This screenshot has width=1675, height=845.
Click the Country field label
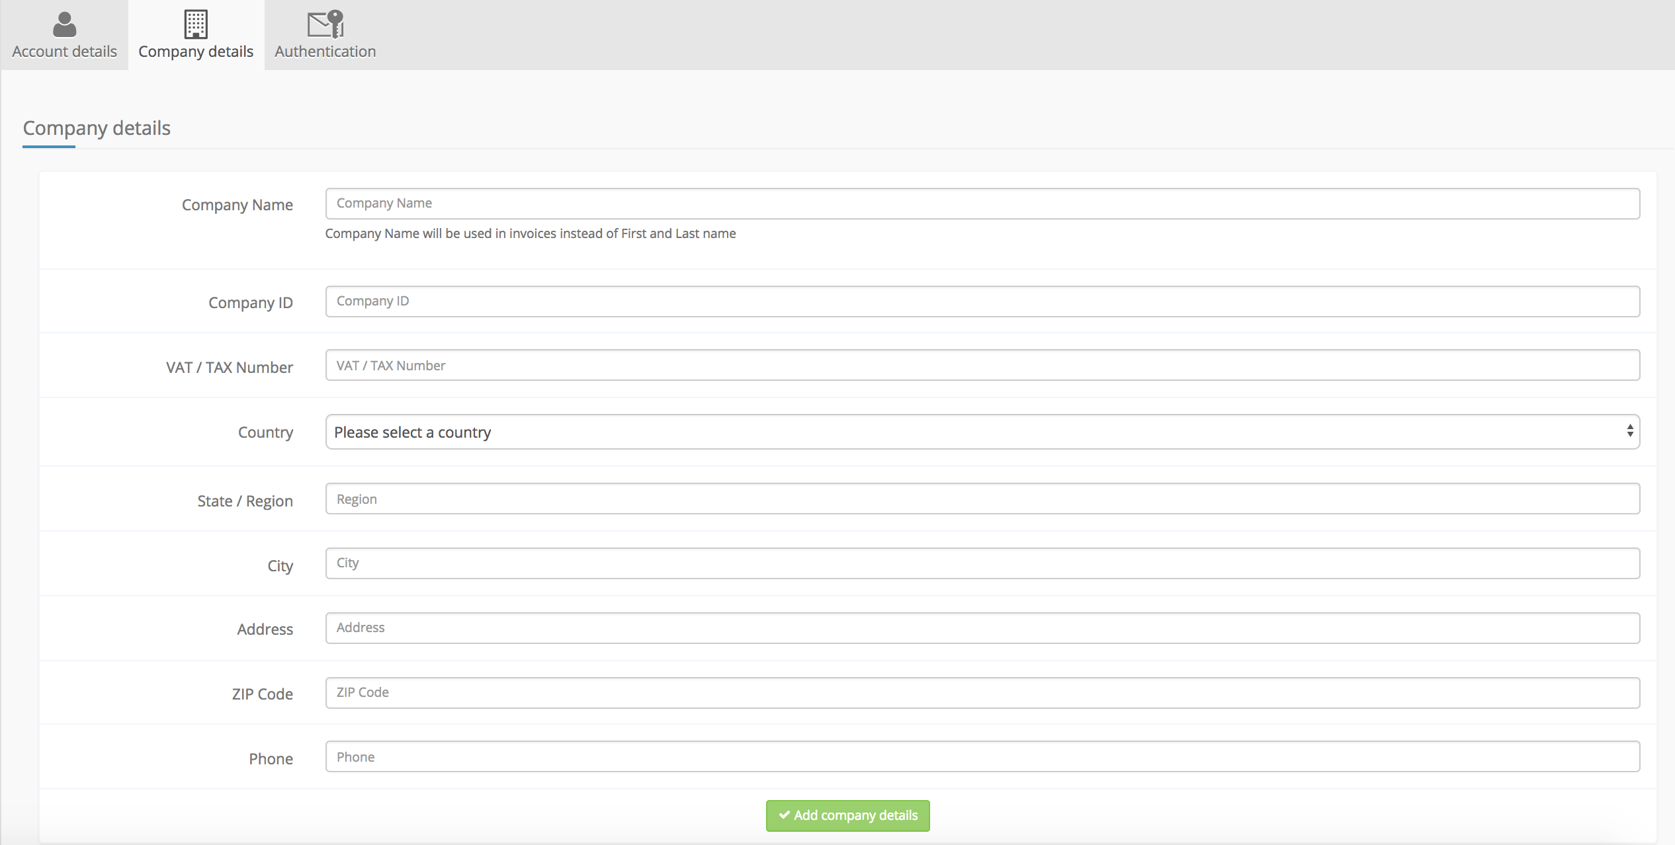coord(265,432)
